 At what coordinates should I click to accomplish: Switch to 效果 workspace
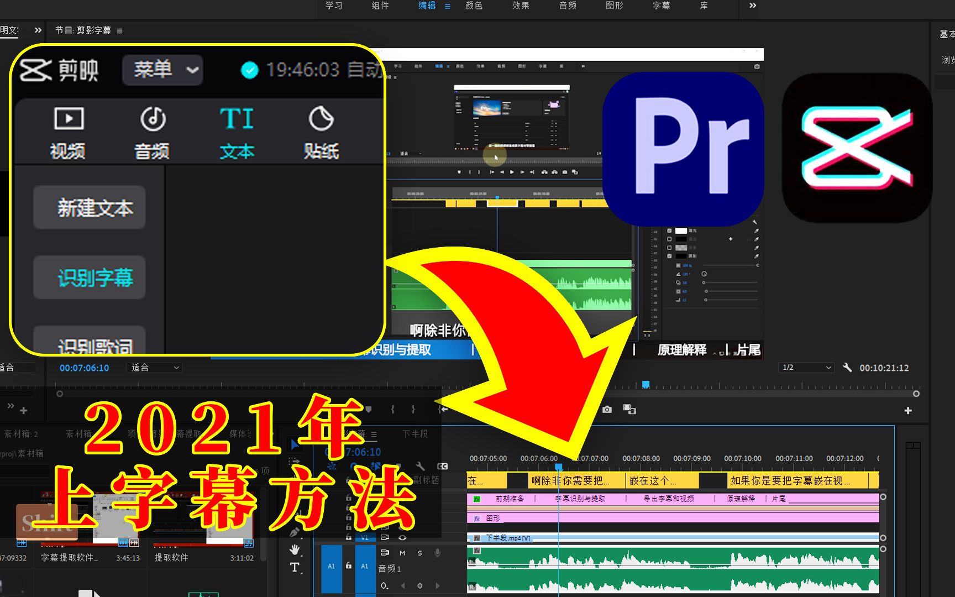coord(521,6)
